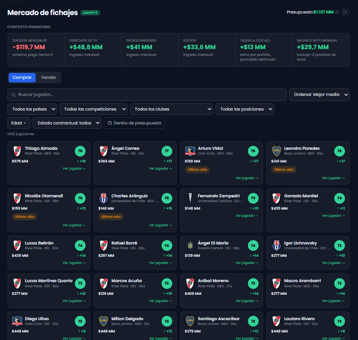Viewport: 358px width, 340px height.
Task: Click the help question mark icon
Action: (345, 12)
